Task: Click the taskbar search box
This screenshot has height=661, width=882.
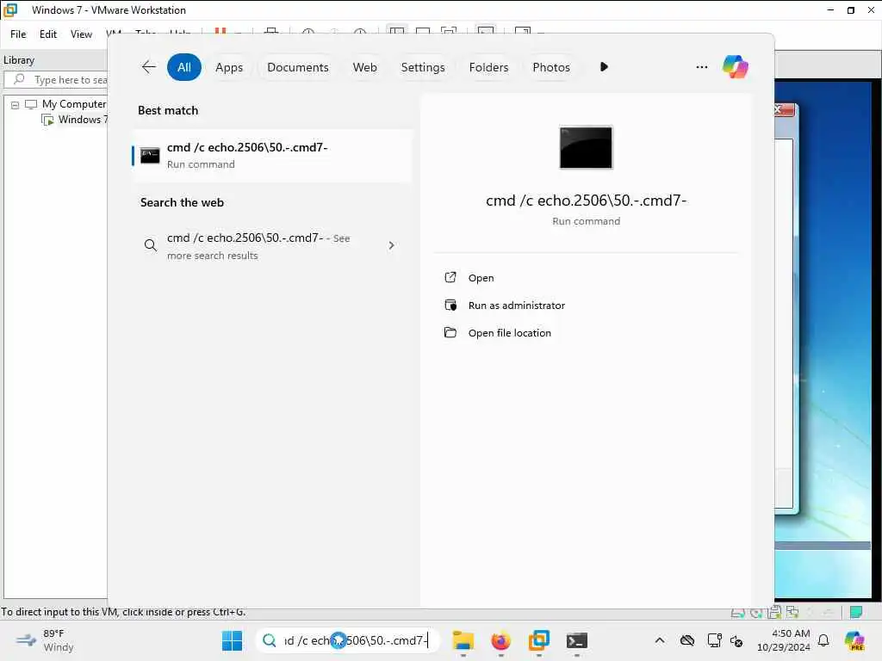Action: (347, 640)
